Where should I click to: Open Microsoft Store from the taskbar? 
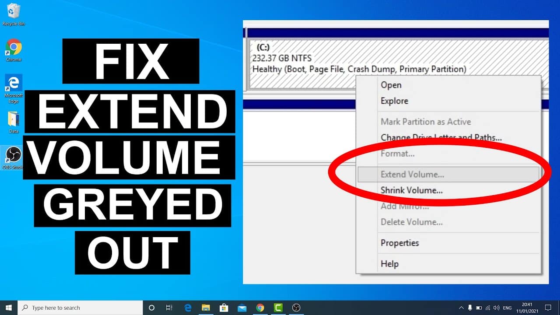click(224, 308)
